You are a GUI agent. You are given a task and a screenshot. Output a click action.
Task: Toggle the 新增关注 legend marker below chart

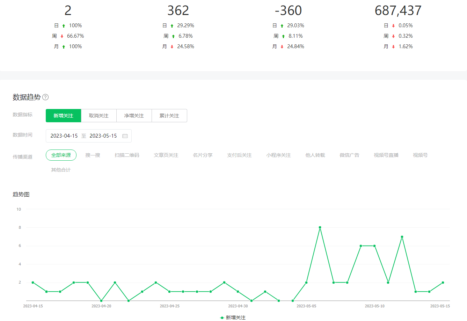pyautogui.click(x=222, y=318)
